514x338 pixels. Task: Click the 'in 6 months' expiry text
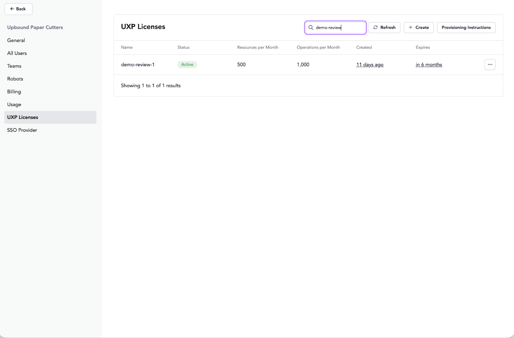(x=429, y=64)
